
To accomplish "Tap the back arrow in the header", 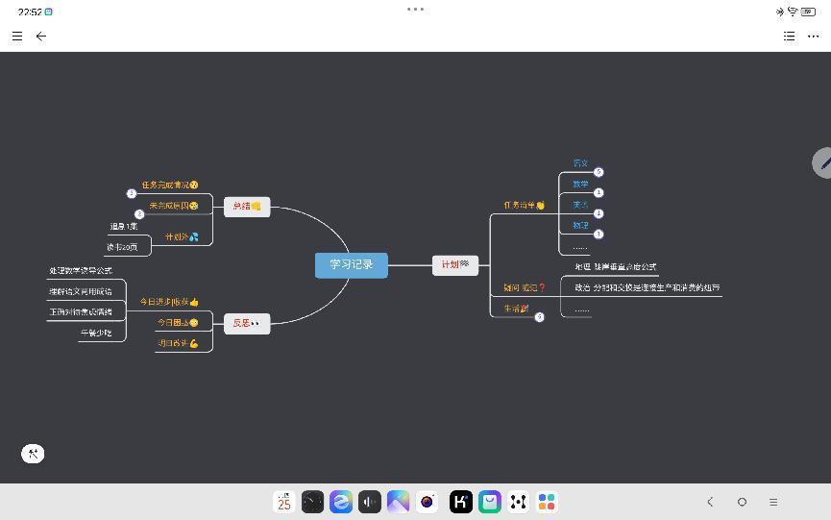I will pyautogui.click(x=40, y=36).
